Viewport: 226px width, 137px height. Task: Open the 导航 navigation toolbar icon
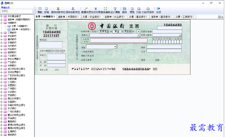coord(40,9)
